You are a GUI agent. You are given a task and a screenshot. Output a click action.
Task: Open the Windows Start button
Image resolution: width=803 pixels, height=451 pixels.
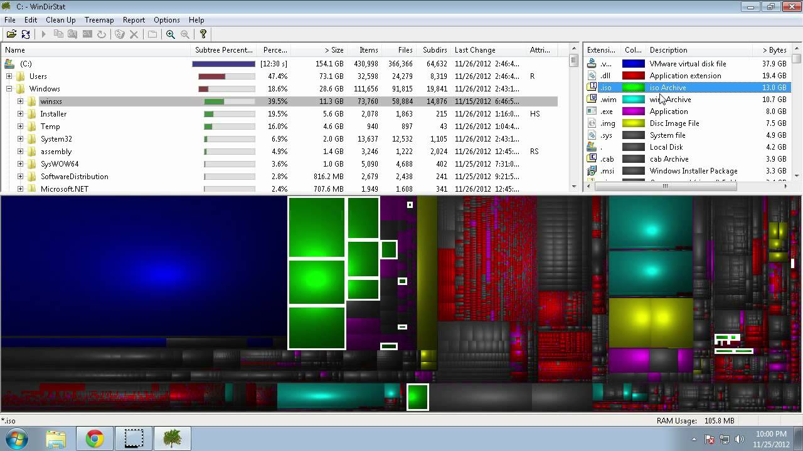click(x=17, y=438)
